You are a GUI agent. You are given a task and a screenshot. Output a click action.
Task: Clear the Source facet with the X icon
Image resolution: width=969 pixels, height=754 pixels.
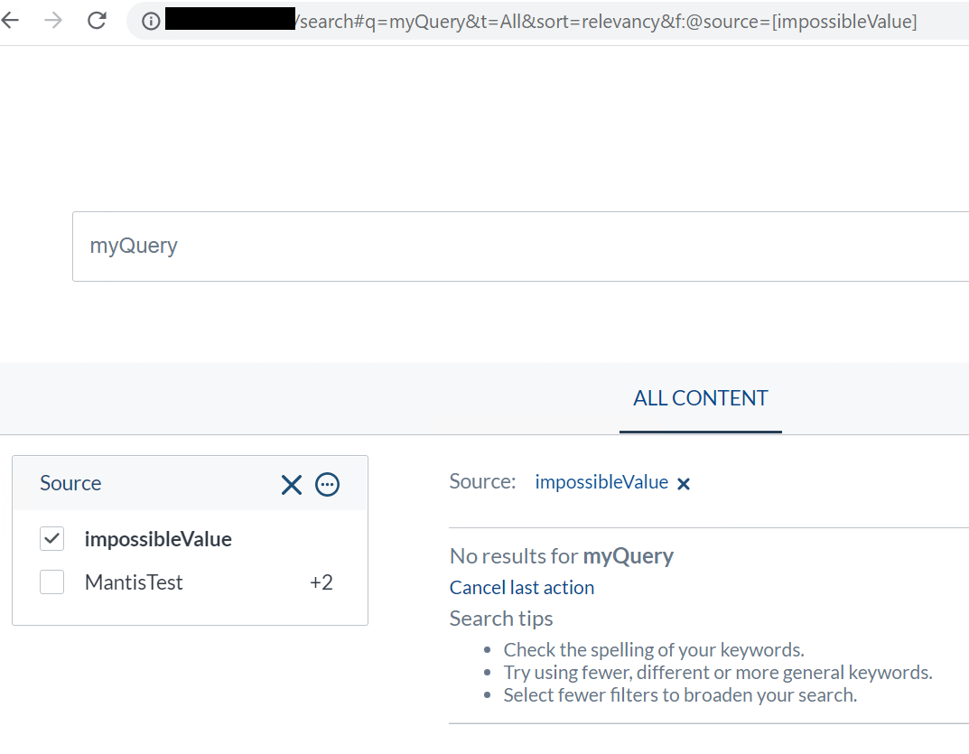(292, 485)
